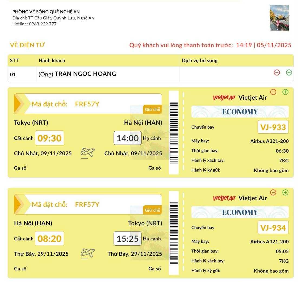The height and width of the screenshot is (282, 298).
Task: Click passenger name TRAN NGOC HOANG
Action: pos(85,74)
